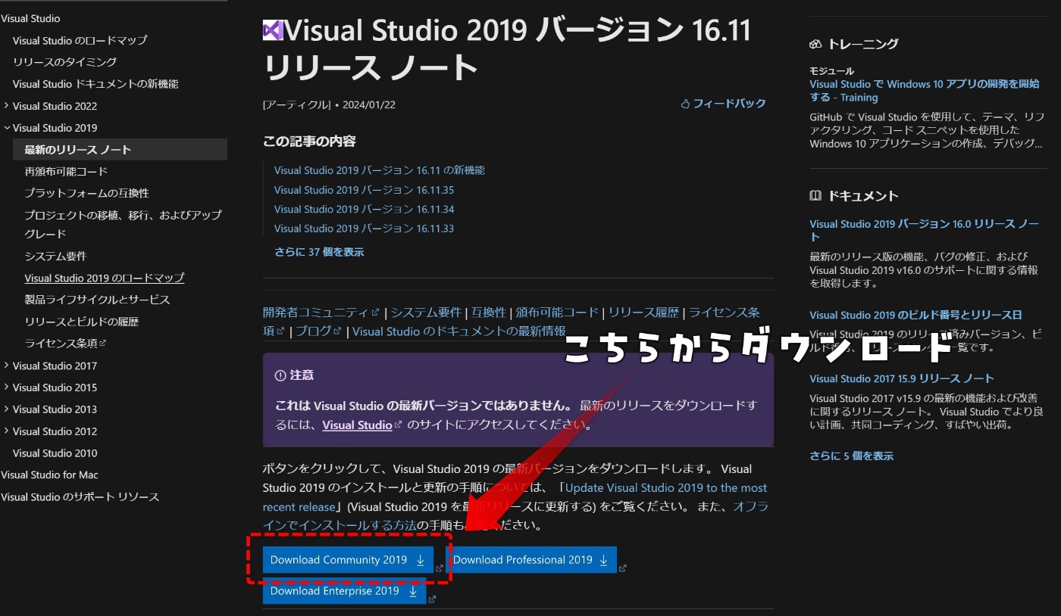The height and width of the screenshot is (616, 1061).
Task: Click the external link icon after ブログ
Action: pyautogui.click(x=338, y=331)
